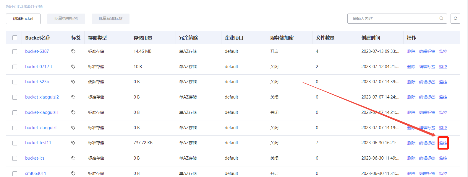Click the 批量解绑标签 button
The width and height of the screenshot is (468, 177).
(x=110, y=19)
